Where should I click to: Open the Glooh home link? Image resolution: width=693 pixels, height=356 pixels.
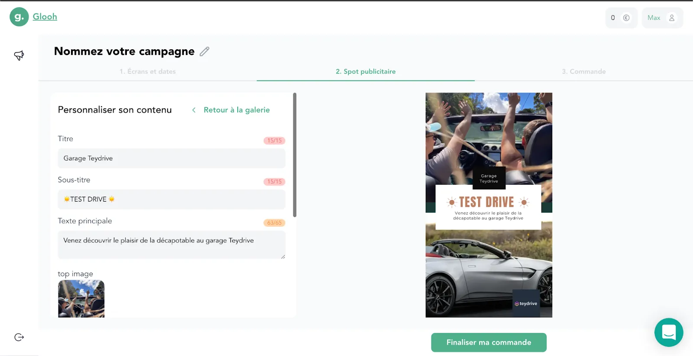pos(45,16)
